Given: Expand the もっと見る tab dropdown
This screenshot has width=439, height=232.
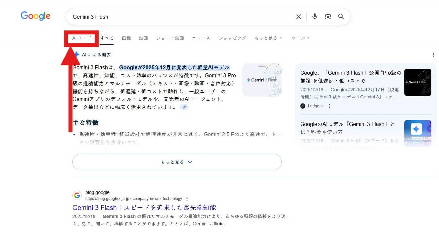Looking at the screenshot, I should pos(268,38).
